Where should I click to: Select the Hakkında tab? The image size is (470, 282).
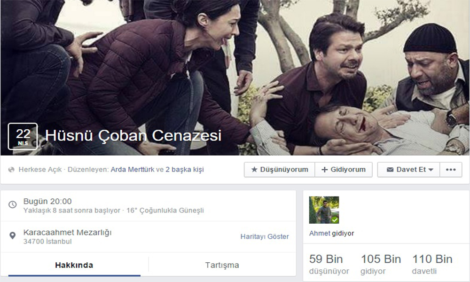coord(74,265)
